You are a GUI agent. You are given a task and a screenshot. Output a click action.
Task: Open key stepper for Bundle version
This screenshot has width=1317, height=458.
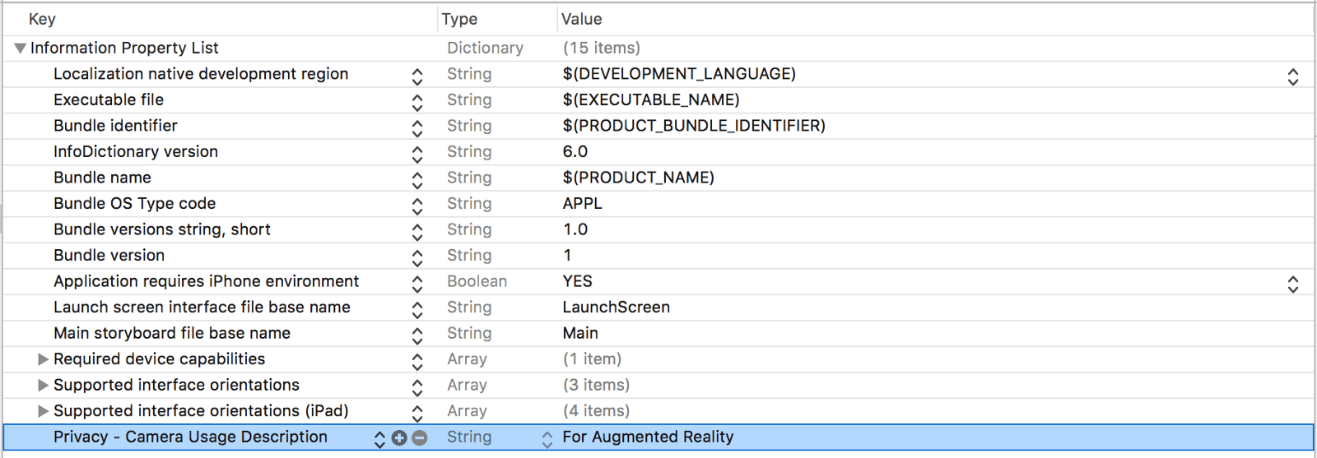[417, 257]
